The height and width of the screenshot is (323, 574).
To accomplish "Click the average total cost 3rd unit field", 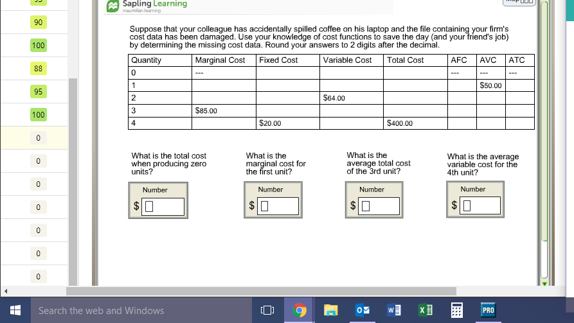I will pos(379,206).
